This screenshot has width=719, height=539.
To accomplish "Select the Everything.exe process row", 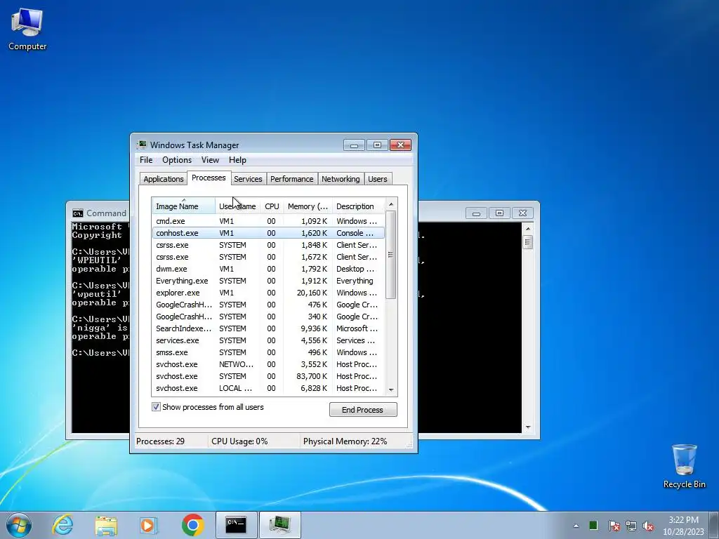I will pyautogui.click(x=268, y=281).
